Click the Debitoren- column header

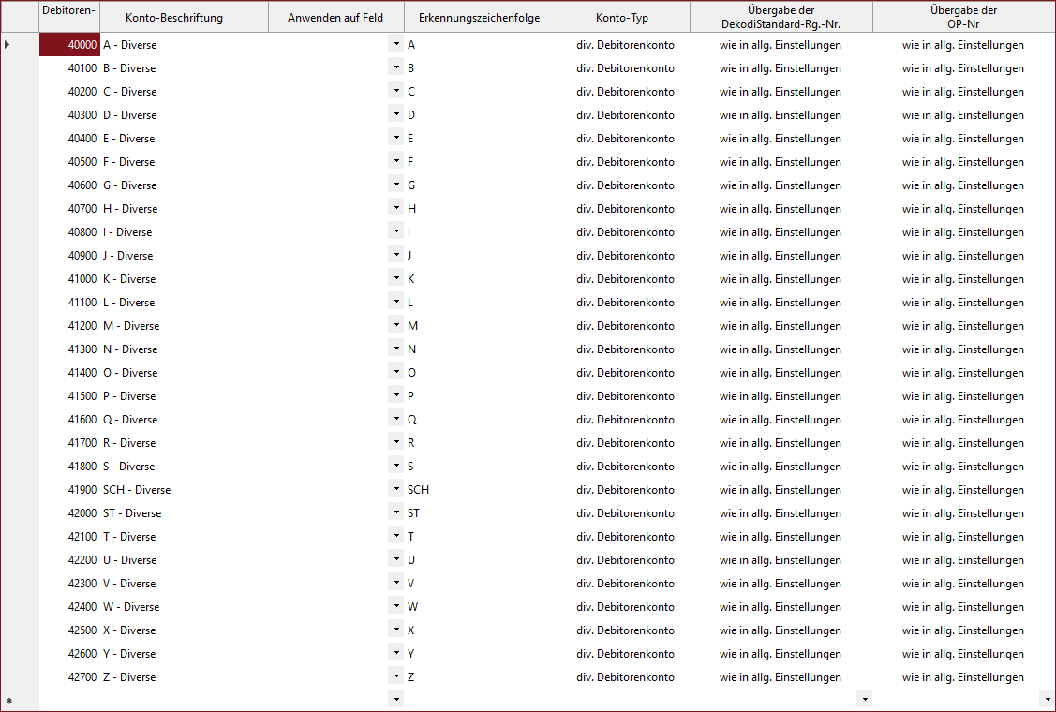pyautogui.click(x=67, y=16)
